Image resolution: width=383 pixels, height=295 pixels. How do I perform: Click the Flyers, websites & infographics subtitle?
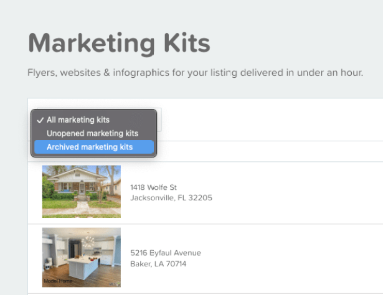196,73
